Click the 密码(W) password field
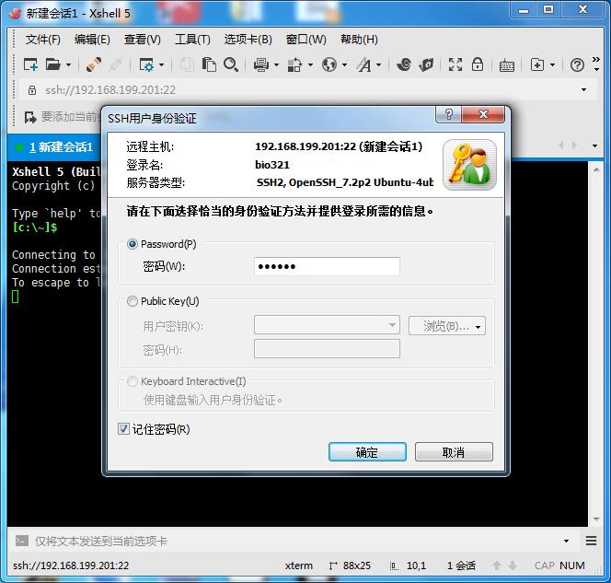 click(327, 266)
